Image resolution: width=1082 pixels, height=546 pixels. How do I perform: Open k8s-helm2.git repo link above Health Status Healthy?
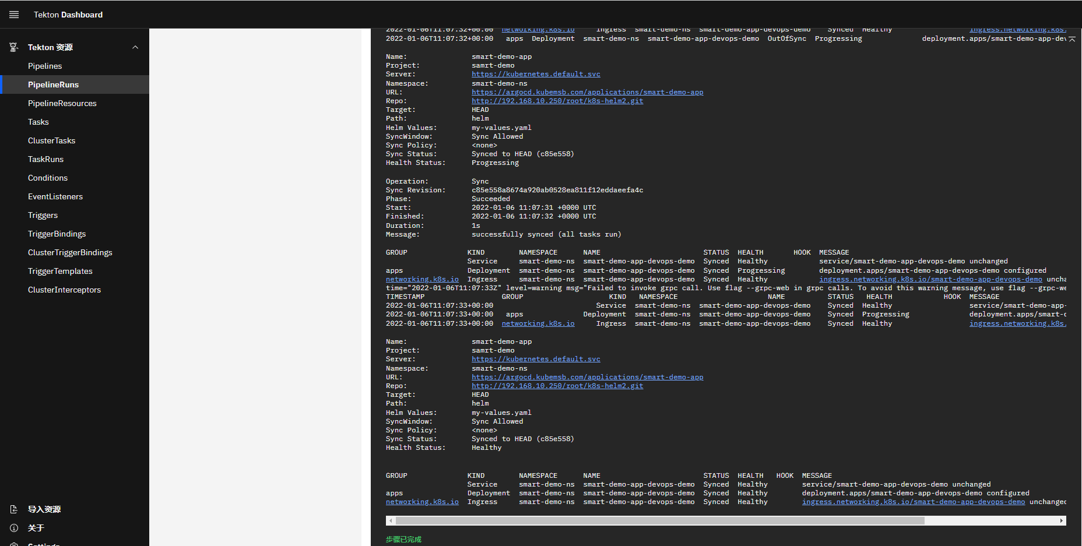[557, 386]
